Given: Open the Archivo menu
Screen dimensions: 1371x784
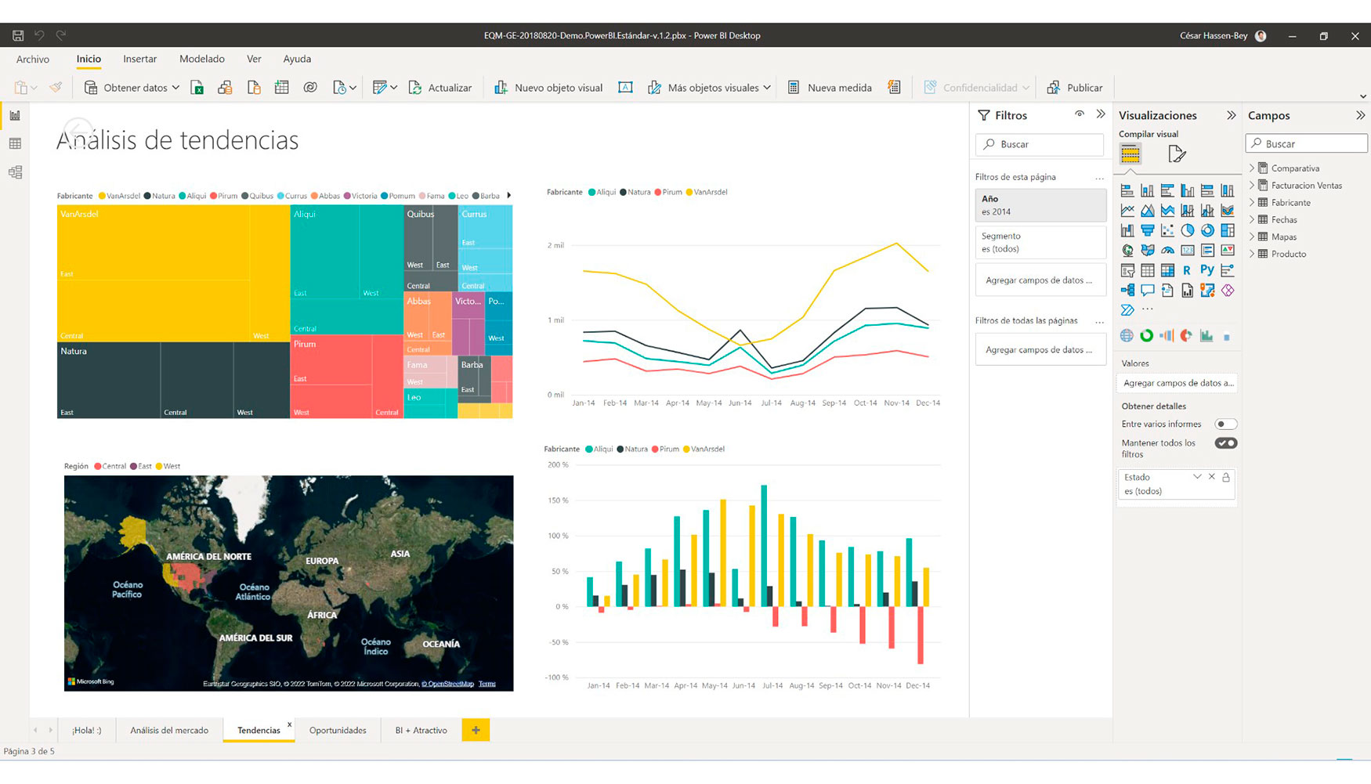Looking at the screenshot, I should tap(33, 59).
